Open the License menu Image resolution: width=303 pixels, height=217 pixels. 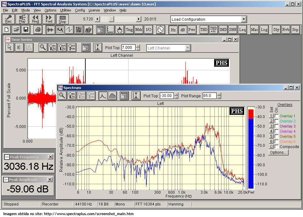pyautogui.click(x=94, y=10)
